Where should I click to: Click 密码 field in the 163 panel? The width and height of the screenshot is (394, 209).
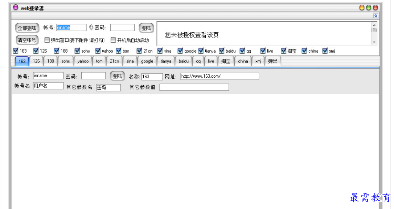[x=94, y=75]
